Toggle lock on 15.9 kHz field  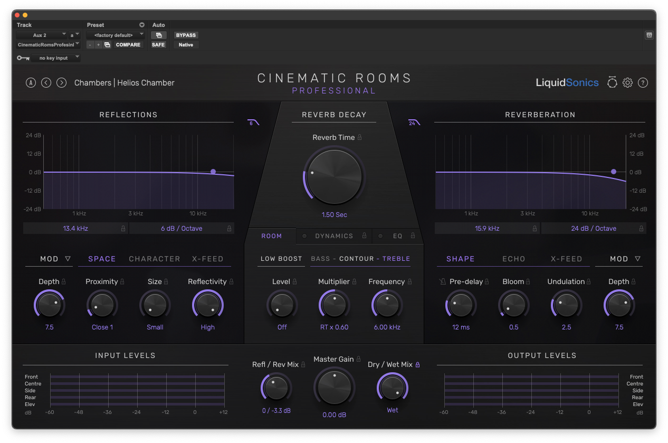pyautogui.click(x=535, y=229)
